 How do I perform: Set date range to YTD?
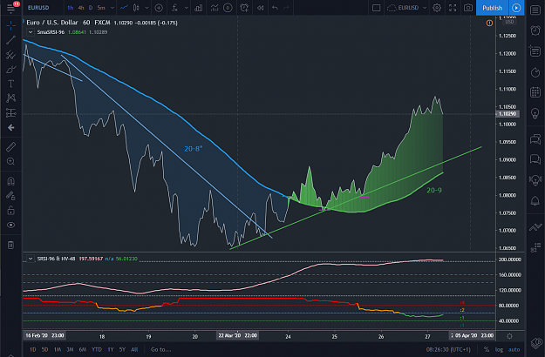(x=97, y=349)
